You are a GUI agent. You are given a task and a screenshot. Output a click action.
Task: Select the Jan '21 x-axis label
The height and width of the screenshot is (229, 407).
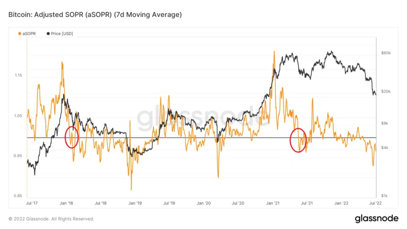click(x=272, y=203)
